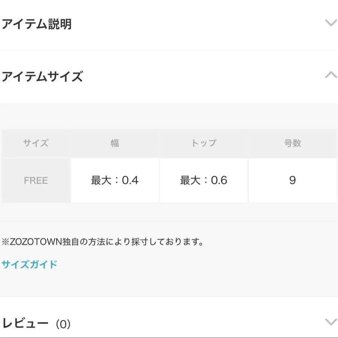Select the 最大：0.4 width value
338x338 pixels.
click(115, 180)
